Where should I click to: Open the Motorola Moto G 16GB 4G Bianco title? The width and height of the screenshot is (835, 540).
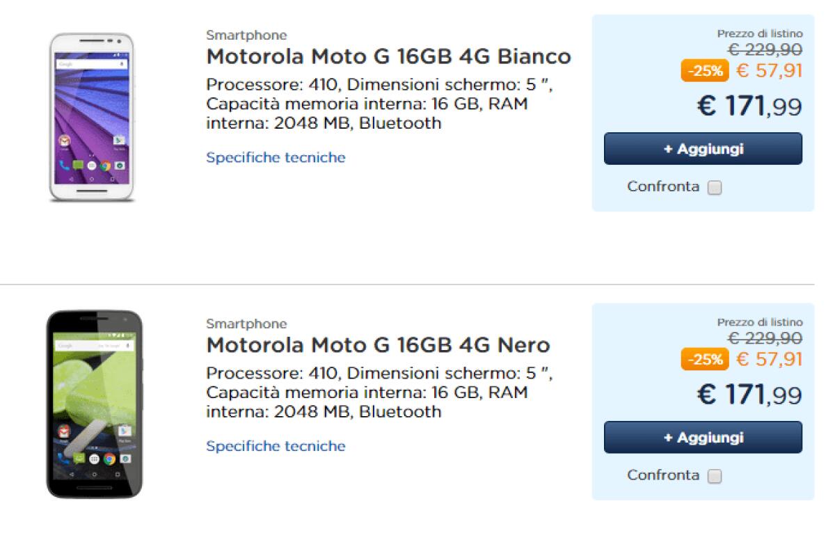click(387, 56)
